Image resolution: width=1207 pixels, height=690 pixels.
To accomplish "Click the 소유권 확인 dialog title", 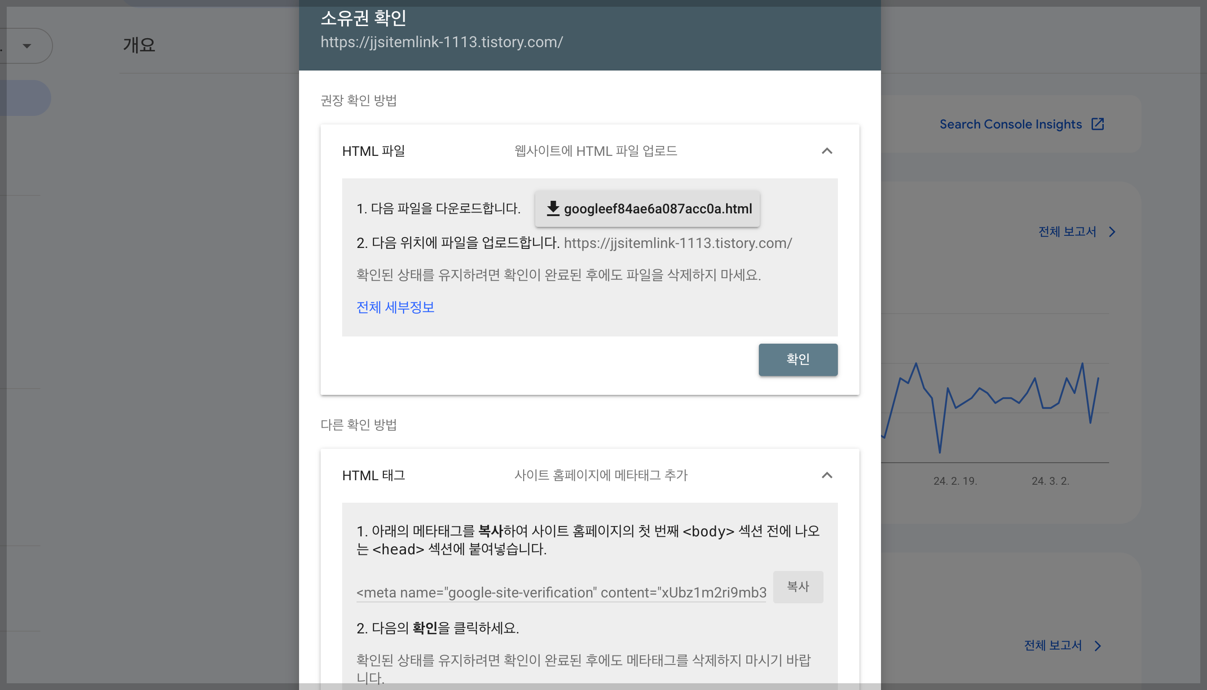I will [x=363, y=18].
